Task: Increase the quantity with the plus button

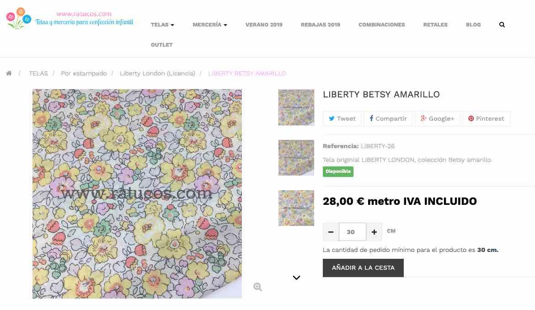Action: tap(374, 232)
